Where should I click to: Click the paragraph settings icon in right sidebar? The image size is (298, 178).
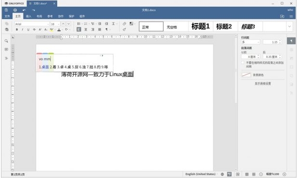(291, 41)
